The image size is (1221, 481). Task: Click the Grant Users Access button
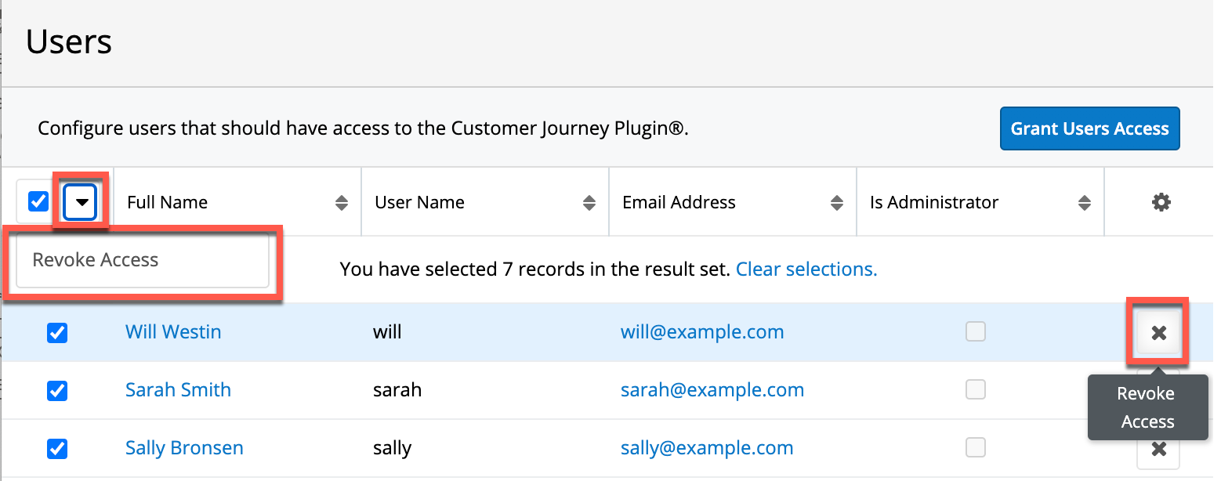click(1089, 128)
